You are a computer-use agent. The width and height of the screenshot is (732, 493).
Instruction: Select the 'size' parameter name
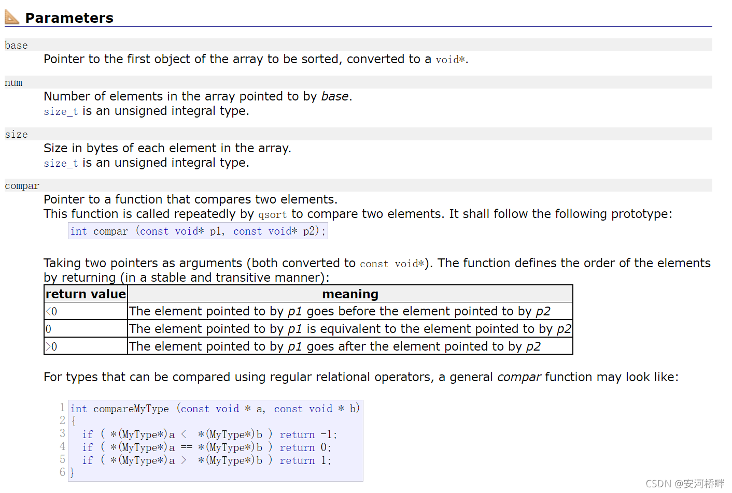[x=16, y=134]
